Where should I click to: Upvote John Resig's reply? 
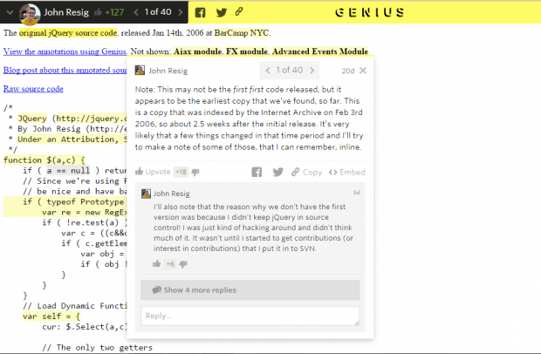click(157, 264)
